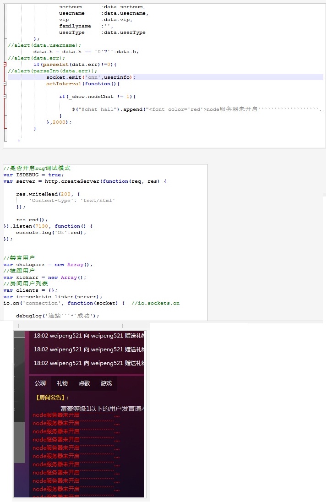Click the 'familyname' property line

pyautogui.click(x=86, y=26)
